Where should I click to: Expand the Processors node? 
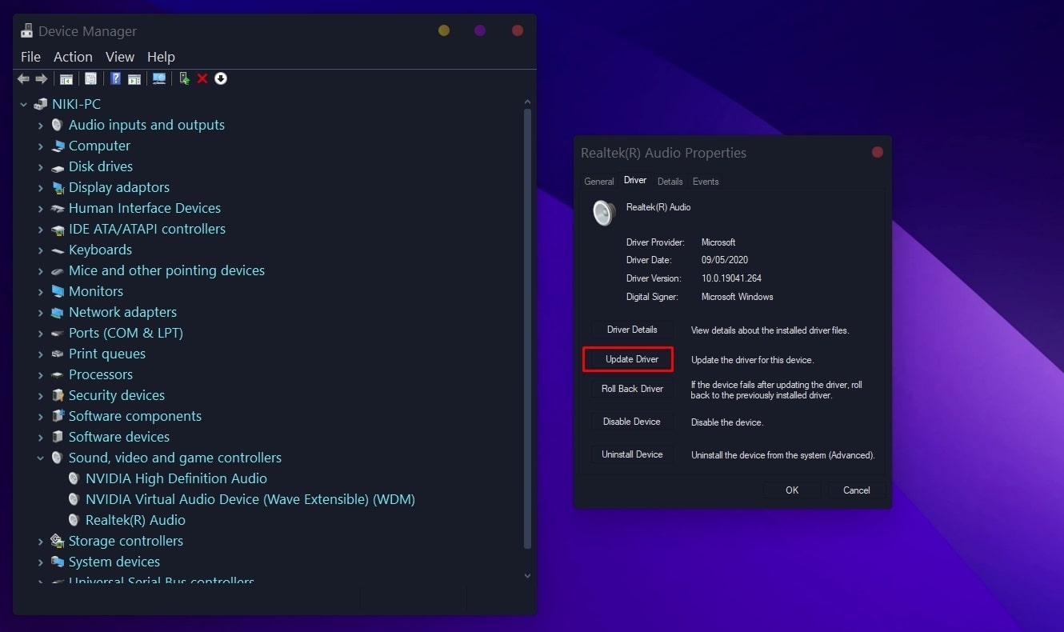(x=40, y=374)
